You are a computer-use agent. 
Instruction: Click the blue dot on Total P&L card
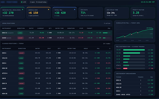click(75, 10)
